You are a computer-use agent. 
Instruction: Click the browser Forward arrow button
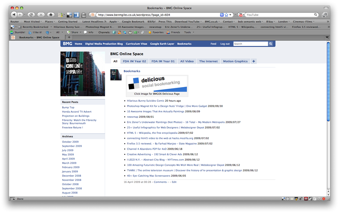pos(20,14)
